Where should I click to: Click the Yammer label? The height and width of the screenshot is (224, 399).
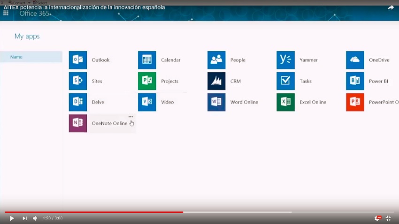(x=308, y=60)
